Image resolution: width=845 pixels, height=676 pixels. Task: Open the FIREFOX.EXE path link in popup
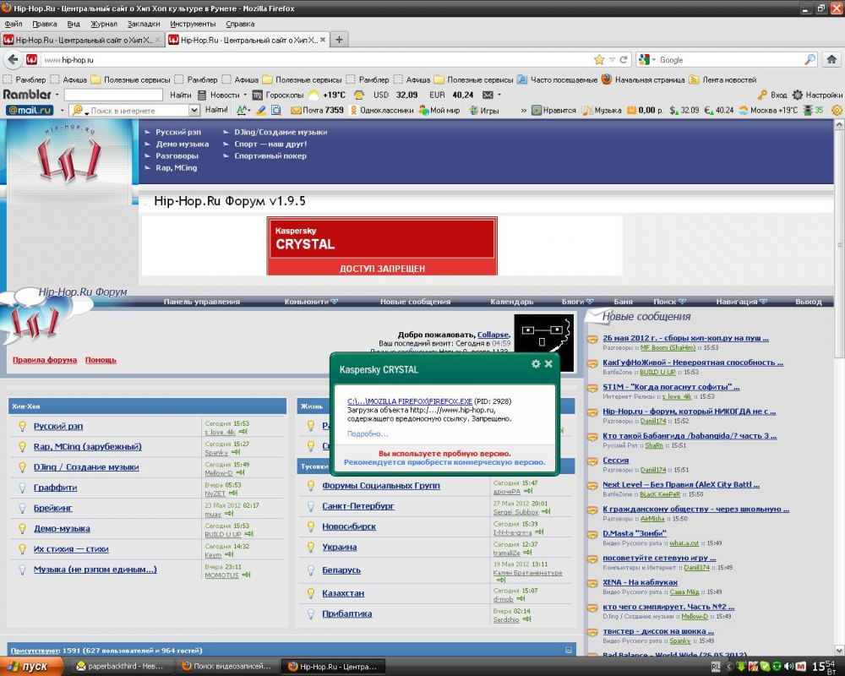pos(410,401)
